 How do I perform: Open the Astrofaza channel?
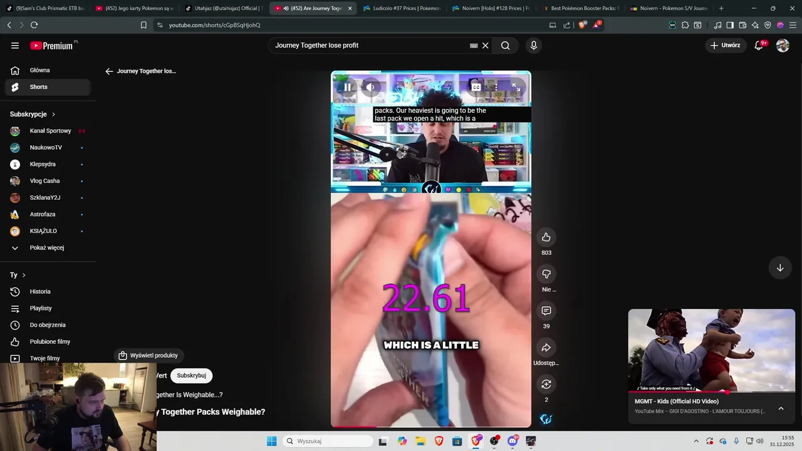pyautogui.click(x=48, y=214)
